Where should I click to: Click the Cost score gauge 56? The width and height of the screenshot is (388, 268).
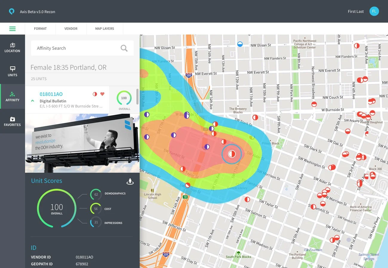coord(96,209)
